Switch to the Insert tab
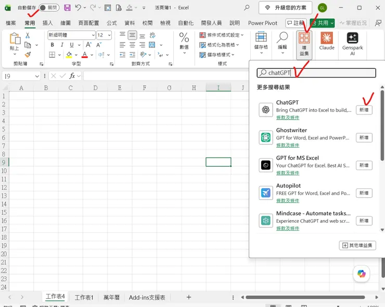Image resolution: width=385 pixels, height=307 pixels. click(47, 23)
